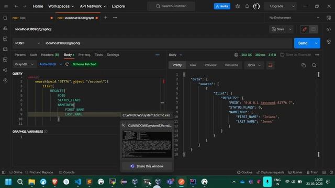
Task: Expand the API Network menu
Action: coord(93,6)
